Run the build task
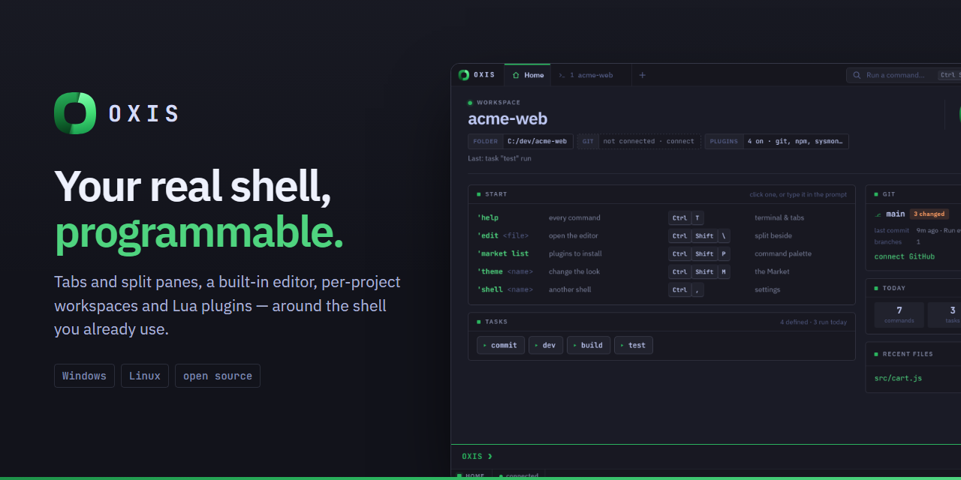The width and height of the screenshot is (961, 480). [589, 345]
